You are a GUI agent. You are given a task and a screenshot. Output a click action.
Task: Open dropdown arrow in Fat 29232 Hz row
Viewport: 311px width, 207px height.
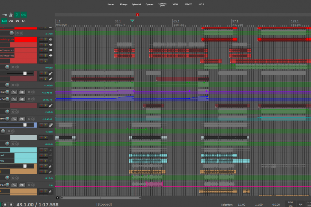(x=32, y=99)
